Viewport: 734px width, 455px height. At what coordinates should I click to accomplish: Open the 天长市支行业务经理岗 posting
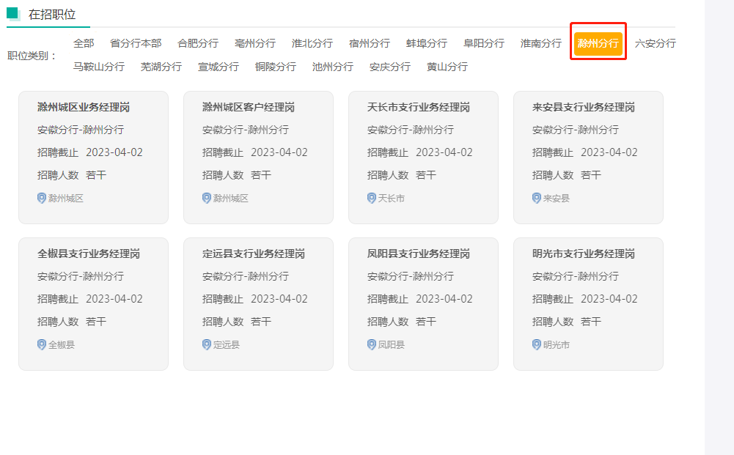[x=419, y=108]
